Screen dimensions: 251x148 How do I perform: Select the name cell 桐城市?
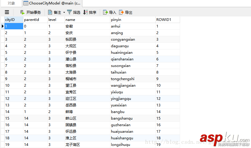[x=87, y=79]
